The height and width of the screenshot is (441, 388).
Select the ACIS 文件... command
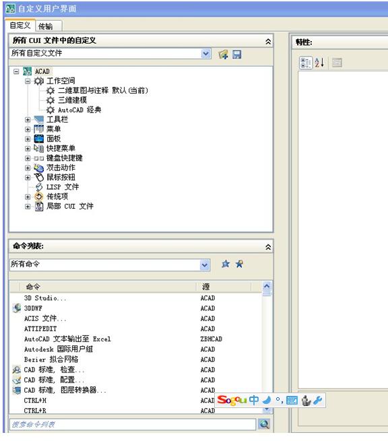pyautogui.click(x=45, y=318)
